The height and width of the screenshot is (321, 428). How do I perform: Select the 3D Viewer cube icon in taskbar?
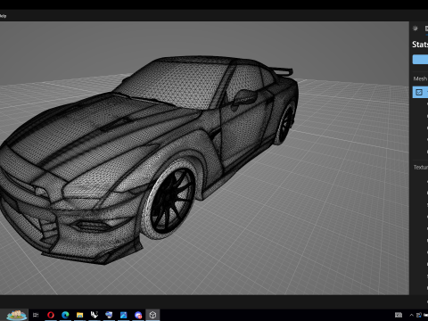pyautogui.click(x=152, y=315)
